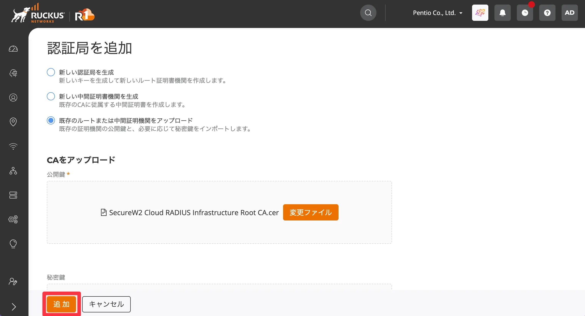This screenshot has height=316, width=585.
Task: Click the R1 cloud logo
Action: 85,15
